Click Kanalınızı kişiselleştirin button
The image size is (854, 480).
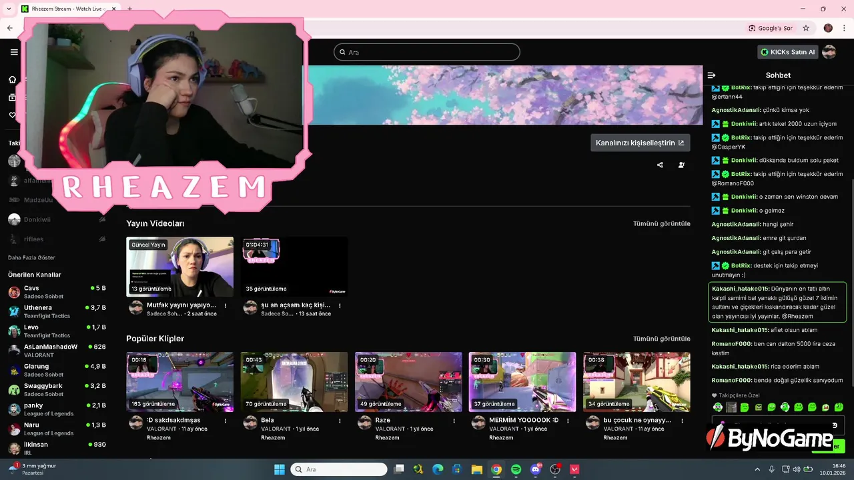click(x=640, y=143)
